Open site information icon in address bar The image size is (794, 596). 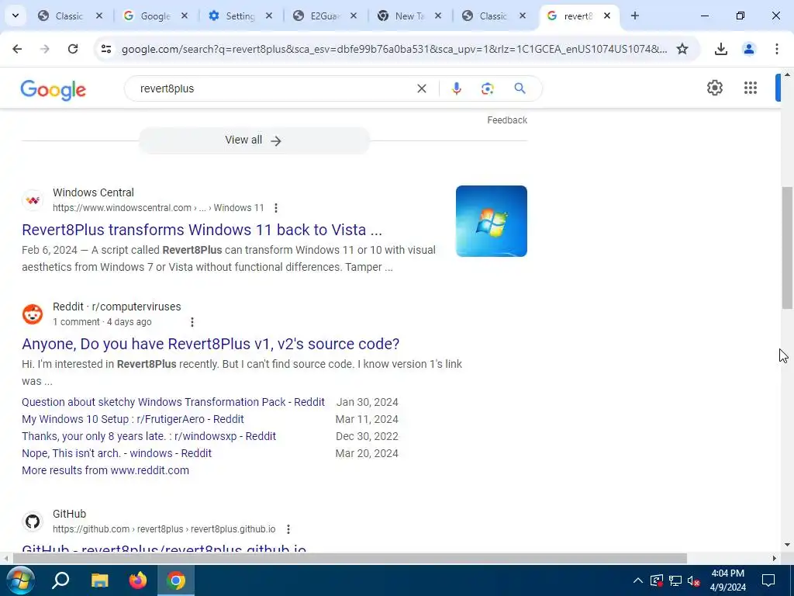105,49
